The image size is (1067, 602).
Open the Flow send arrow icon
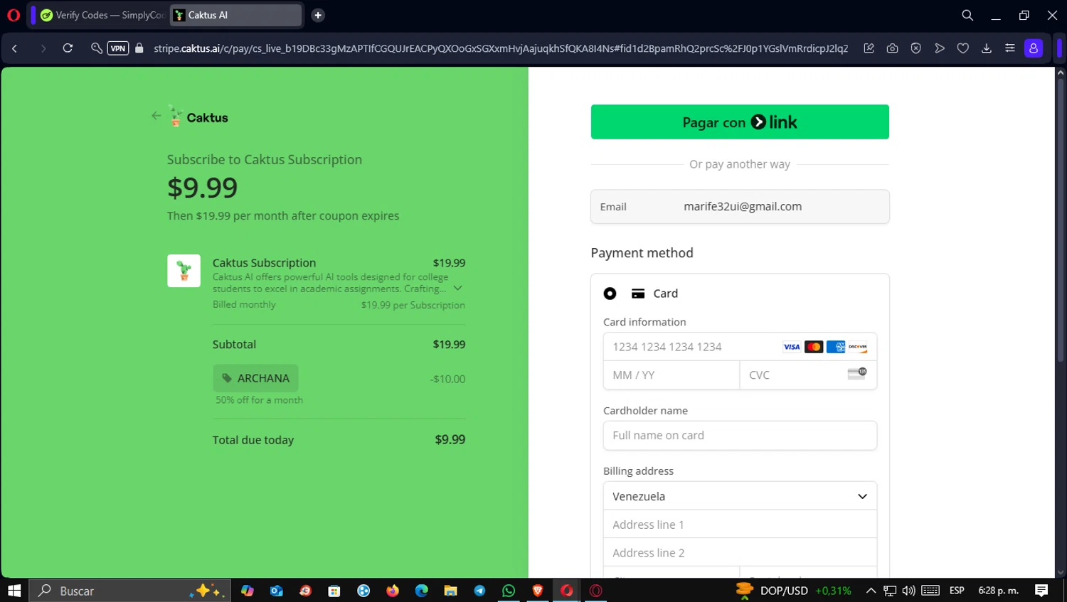click(x=940, y=48)
